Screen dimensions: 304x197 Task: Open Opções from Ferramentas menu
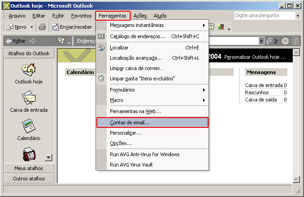click(152, 143)
